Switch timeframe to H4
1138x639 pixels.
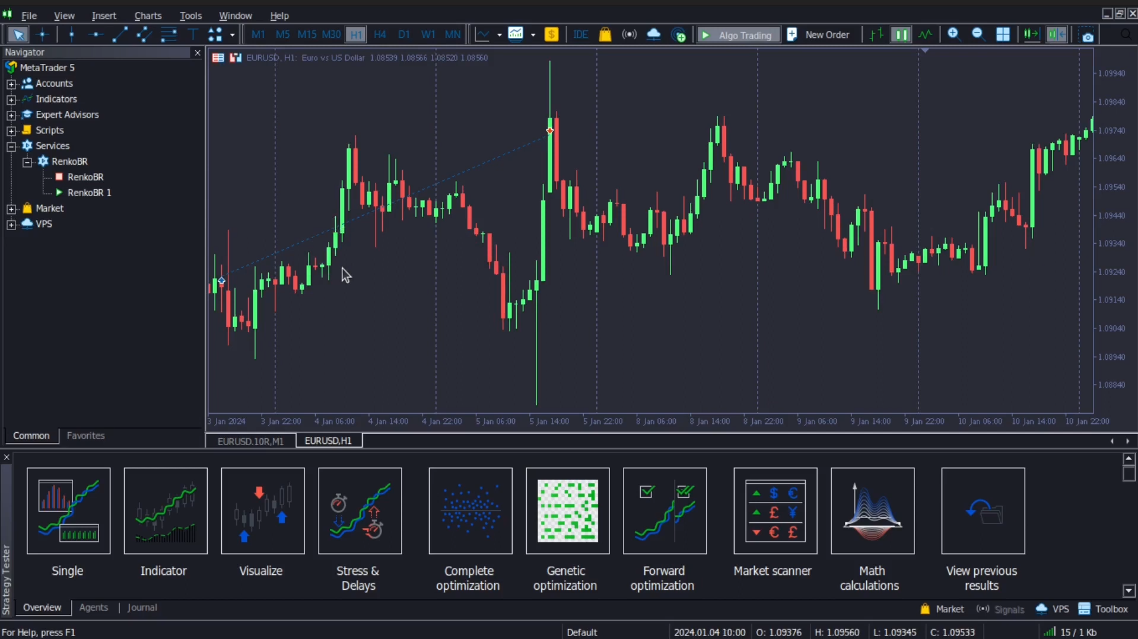click(380, 34)
